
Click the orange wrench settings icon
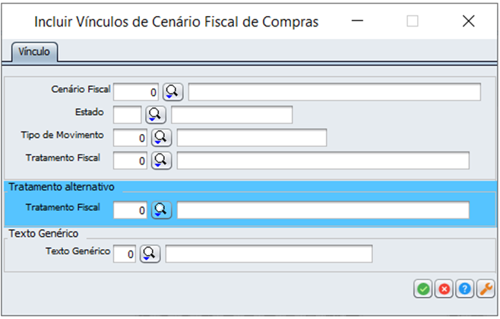tap(486, 289)
